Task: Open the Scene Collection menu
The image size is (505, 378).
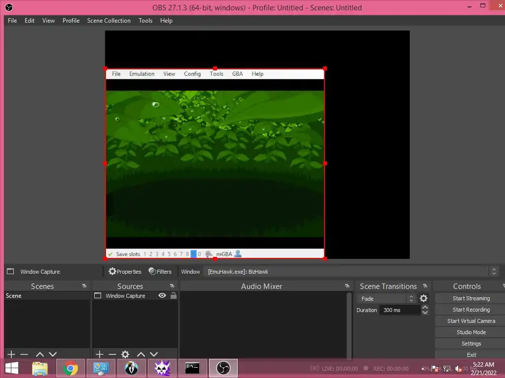Action: pyautogui.click(x=109, y=21)
